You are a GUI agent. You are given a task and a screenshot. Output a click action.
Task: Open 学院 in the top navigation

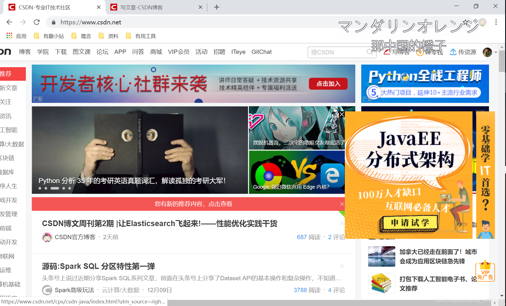pos(43,52)
